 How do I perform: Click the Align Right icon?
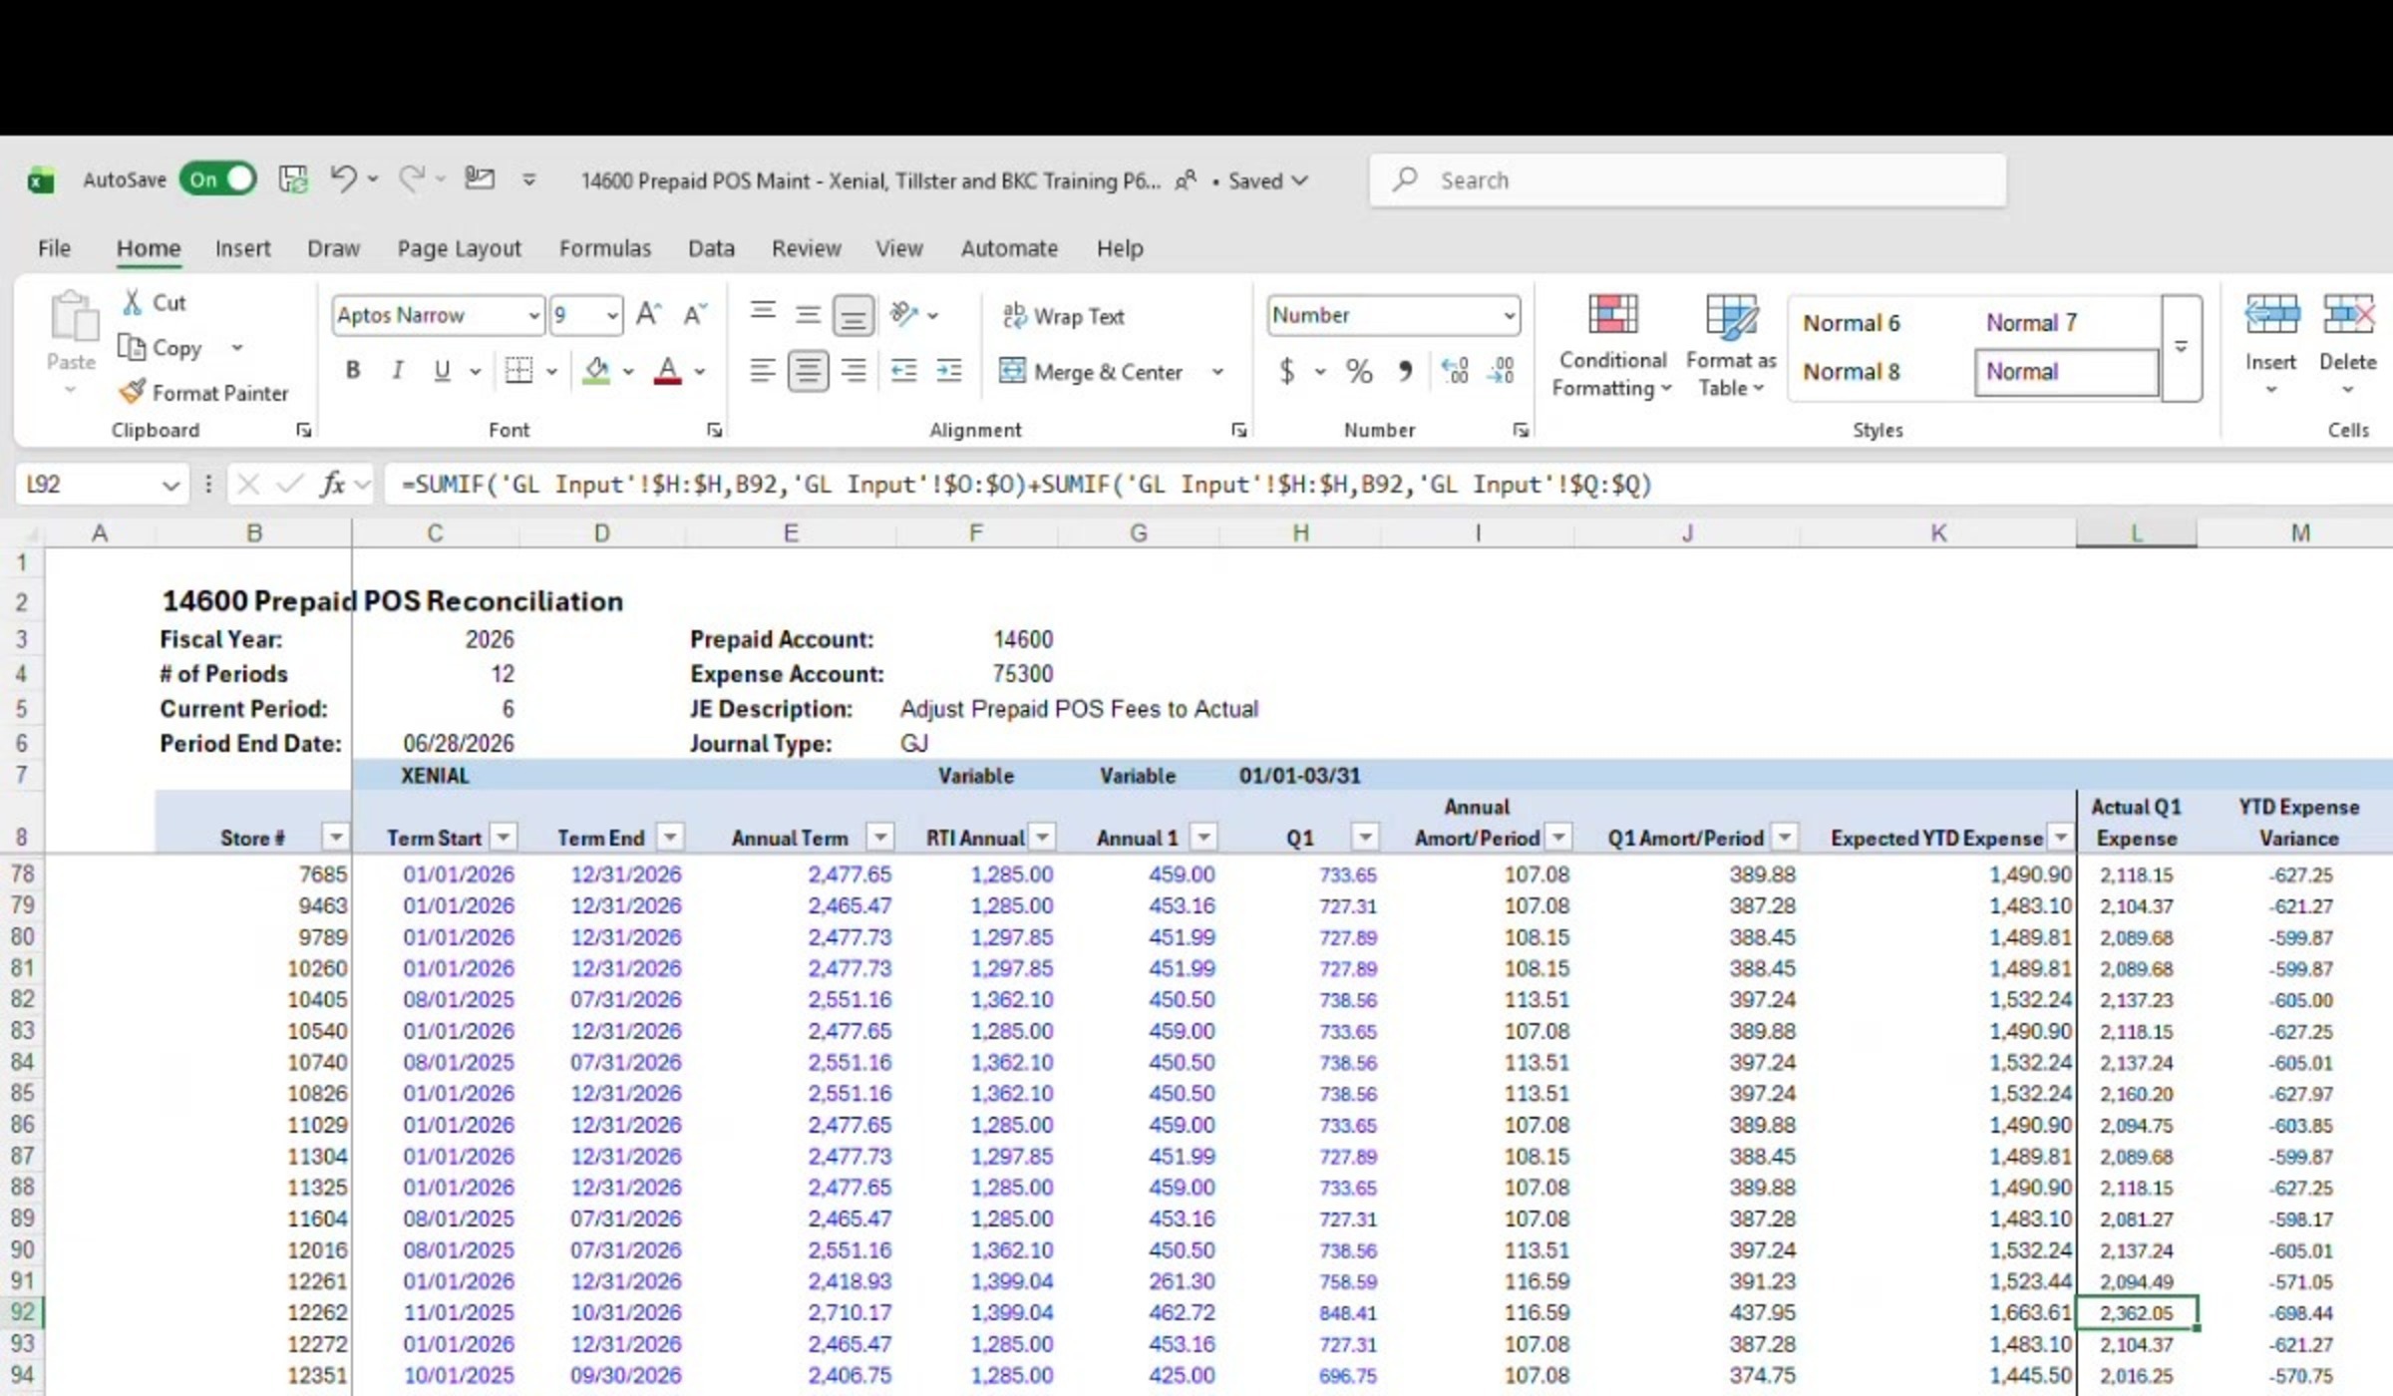pos(854,371)
